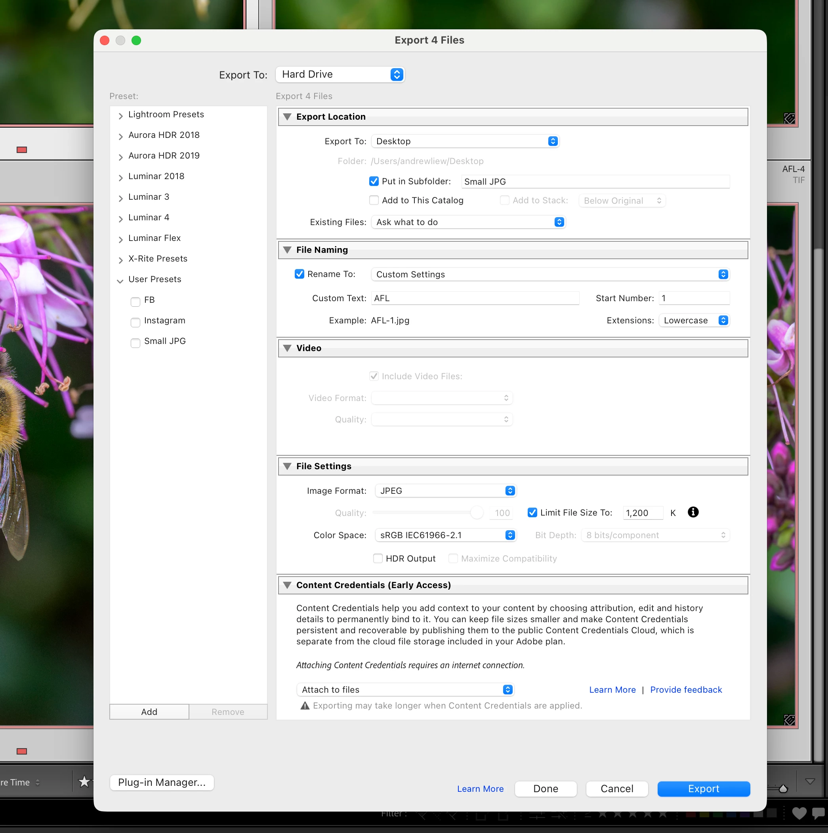
Task: Click the star rating icon in toolbar
Action: tap(84, 781)
